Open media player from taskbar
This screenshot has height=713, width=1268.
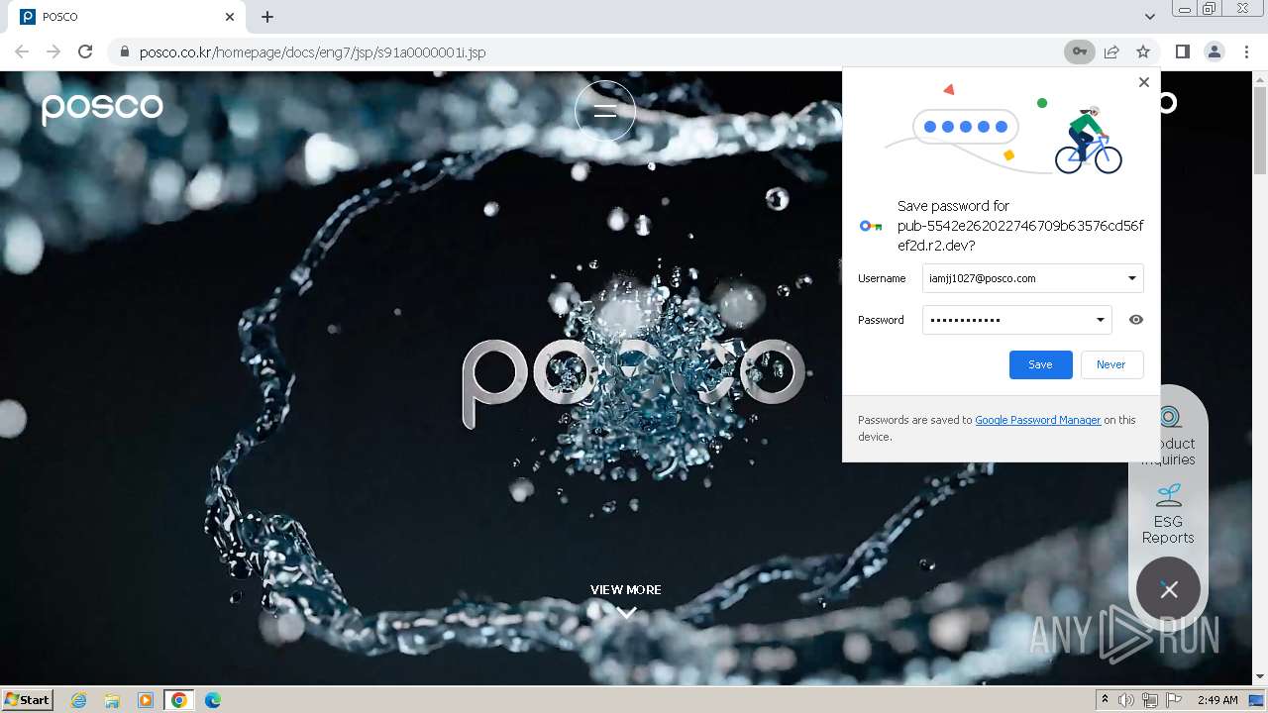coord(146,700)
